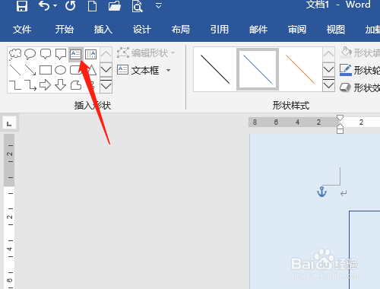
Task: Switch to the 设计 tab
Action: 142,30
